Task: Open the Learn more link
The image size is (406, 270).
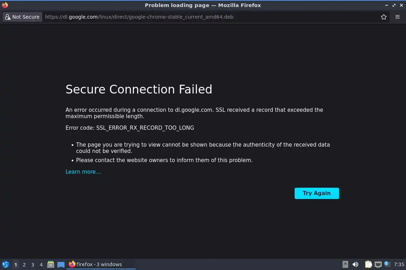Action: click(x=83, y=172)
